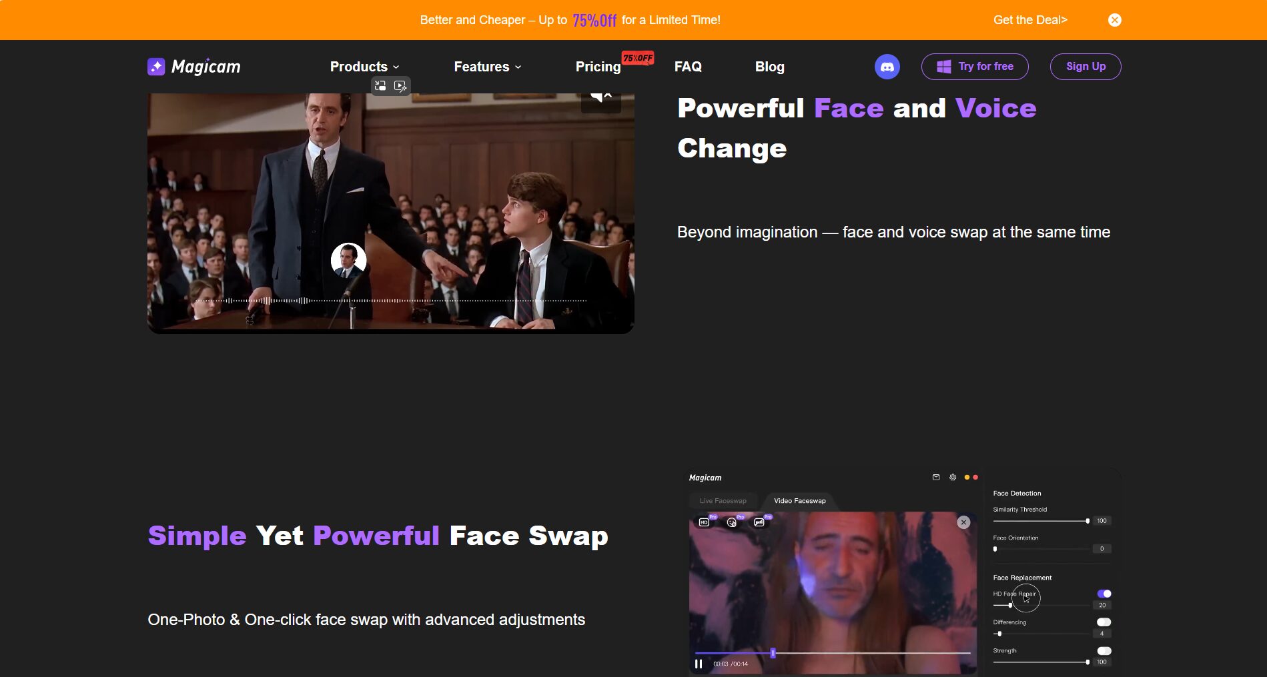Click the Similarity Threshold value 100

pyautogui.click(x=1102, y=521)
